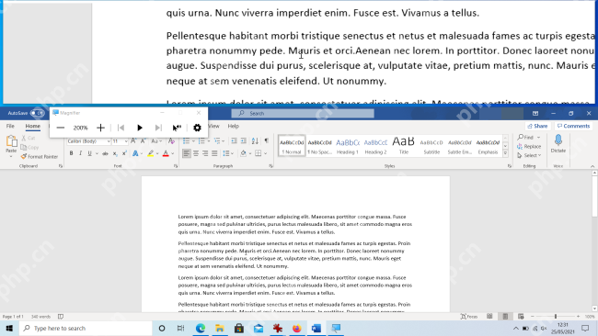Apply the Title style
Screen dimensions: 598x336
(x=404, y=145)
